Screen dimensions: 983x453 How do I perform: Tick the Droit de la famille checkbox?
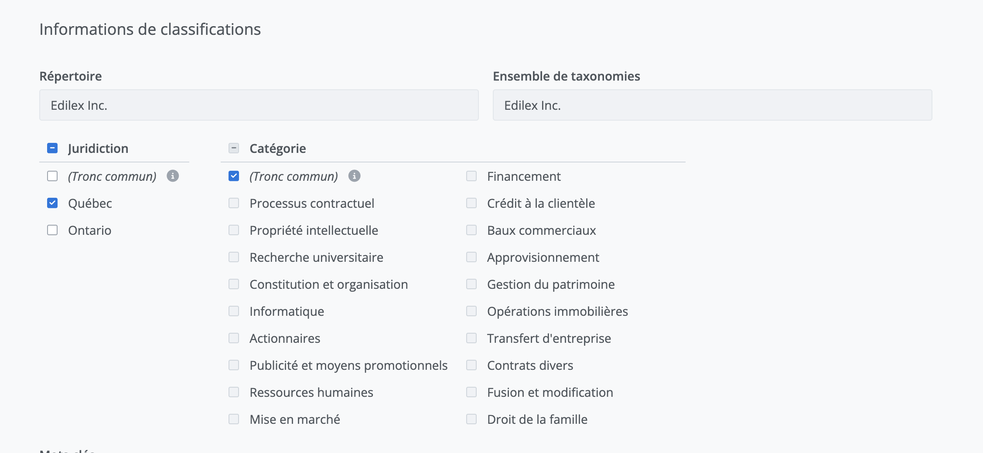click(471, 419)
